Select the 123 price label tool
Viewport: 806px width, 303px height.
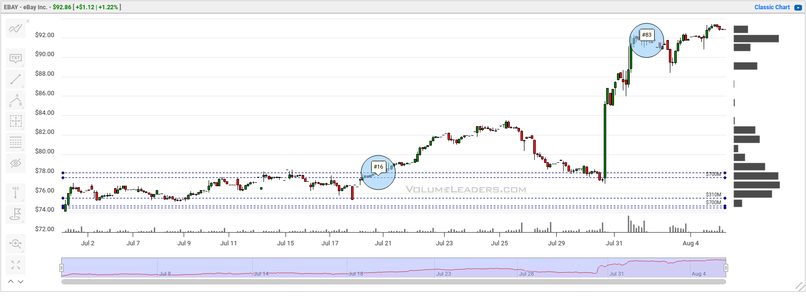[16, 193]
